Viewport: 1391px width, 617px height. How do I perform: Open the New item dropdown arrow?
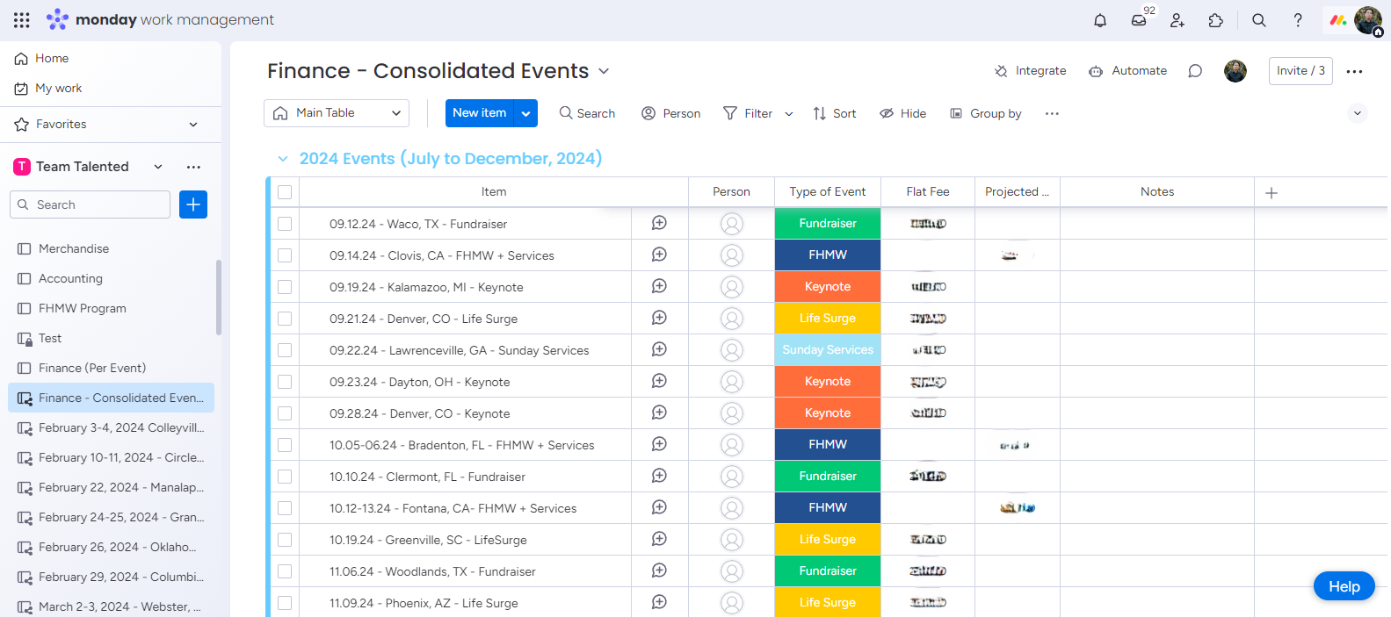(525, 113)
